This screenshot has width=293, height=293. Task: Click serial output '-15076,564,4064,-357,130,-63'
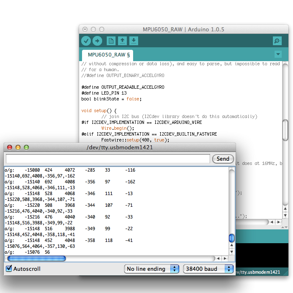click(x=40, y=246)
